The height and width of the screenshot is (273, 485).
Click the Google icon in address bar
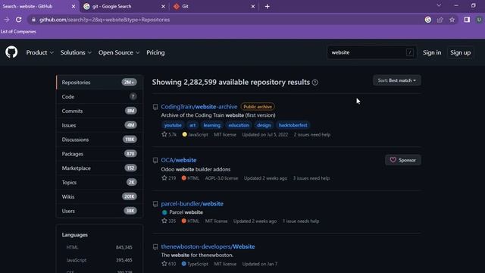(x=427, y=20)
